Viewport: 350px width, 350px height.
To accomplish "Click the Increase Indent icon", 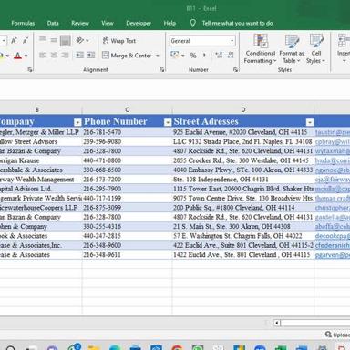I will pos(91,56).
